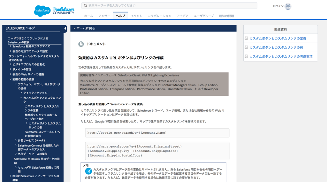Expand 外部サービス (ベータ) chevron
Screen dimensions: 327x182
(16, 140)
